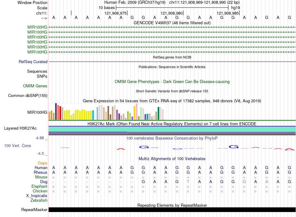
Task: Select the Human alignment row label
Action: pos(41,168)
